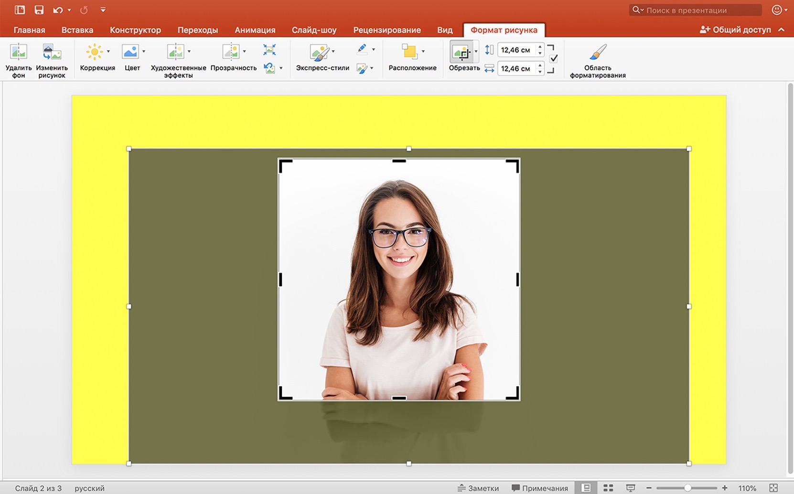Click the Поиск в презентации search field

point(696,10)
